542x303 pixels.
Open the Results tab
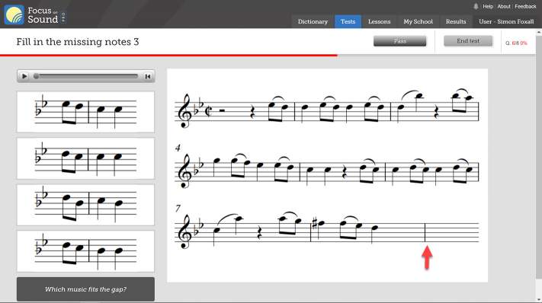[456, 21]
